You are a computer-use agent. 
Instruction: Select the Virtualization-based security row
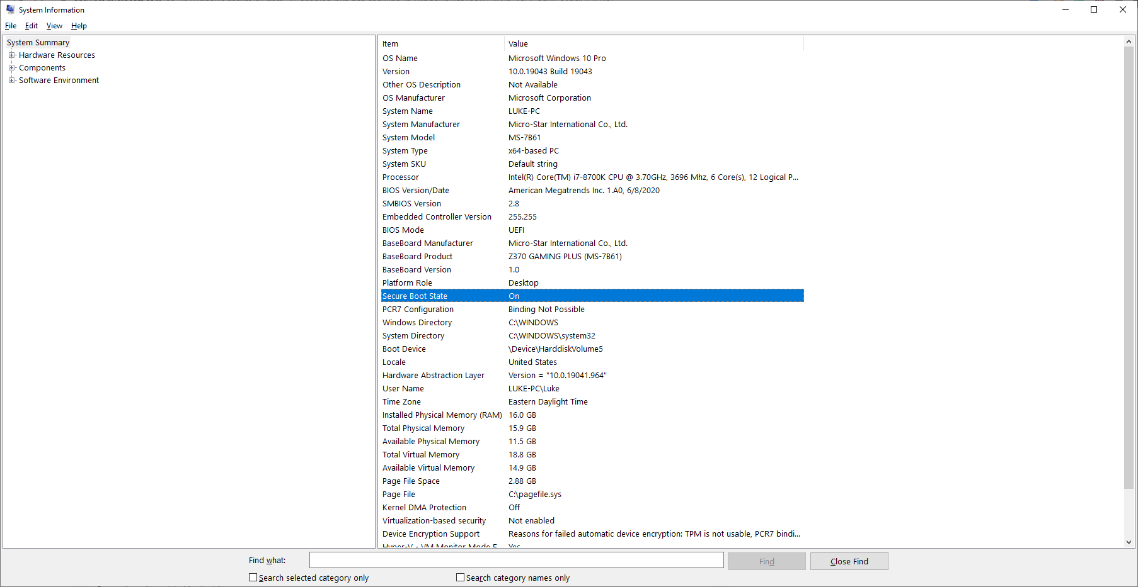(592, 521)
